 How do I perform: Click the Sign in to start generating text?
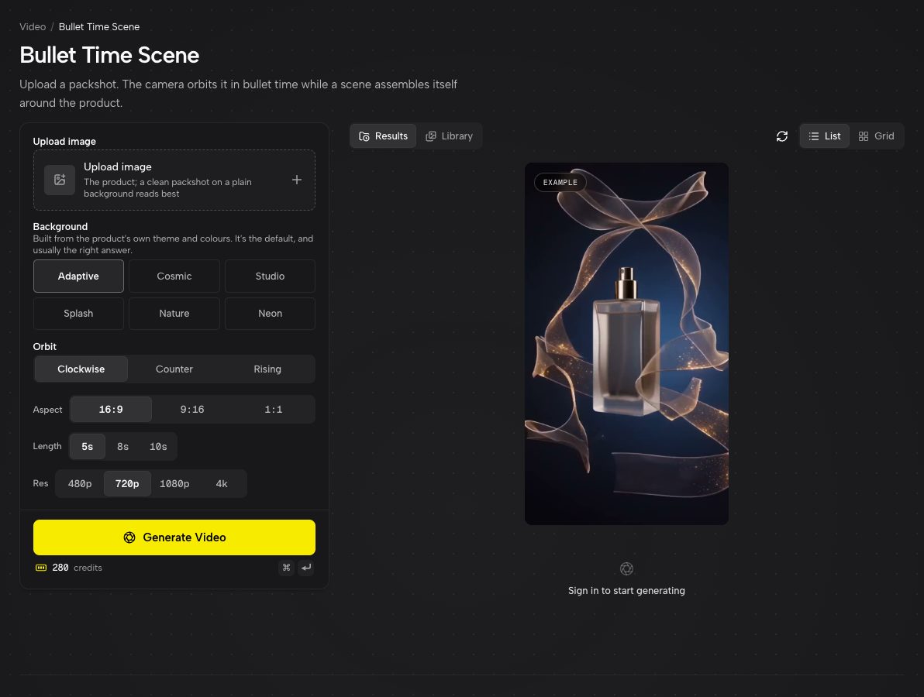626,590
